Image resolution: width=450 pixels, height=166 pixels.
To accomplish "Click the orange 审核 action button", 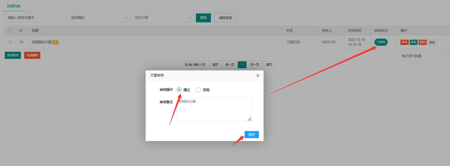I will (404, 42).
